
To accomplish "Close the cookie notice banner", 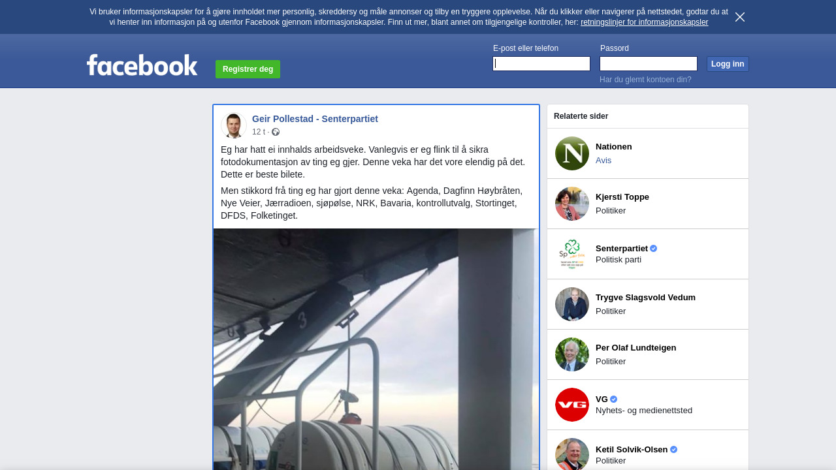I will (740, 17).
